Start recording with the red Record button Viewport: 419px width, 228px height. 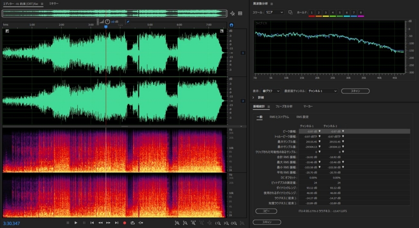pyautogui.click(x=124, y=223)
